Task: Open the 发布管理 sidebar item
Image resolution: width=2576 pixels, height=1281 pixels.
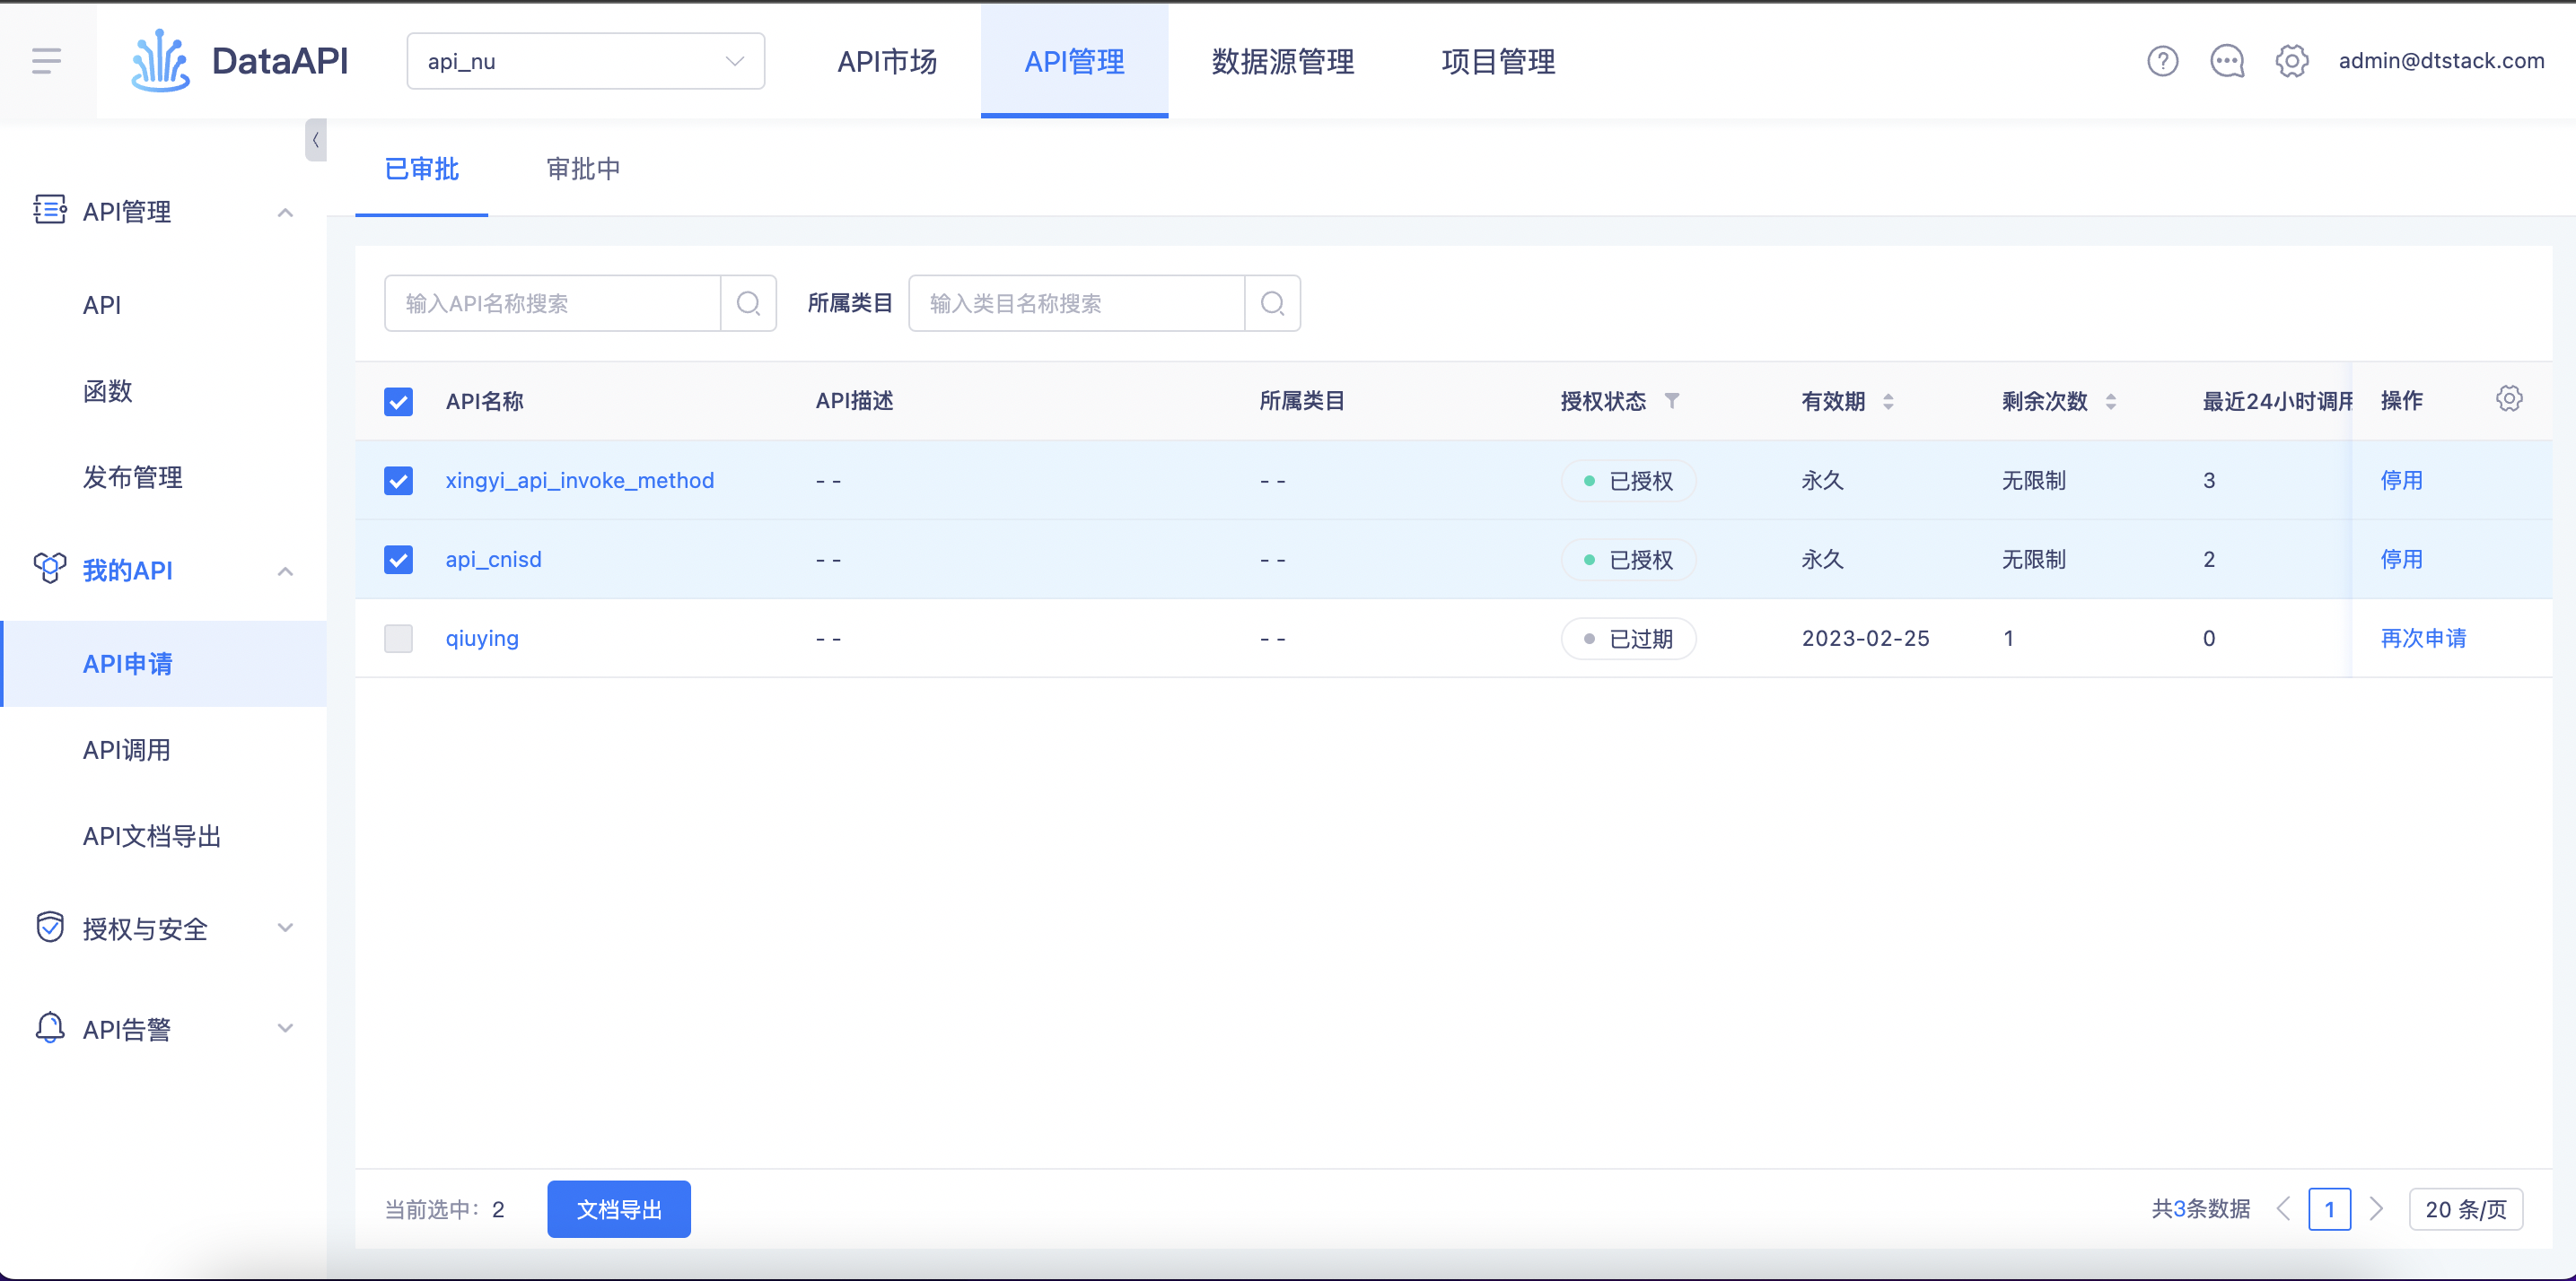Action: click(x=132, y=476)
